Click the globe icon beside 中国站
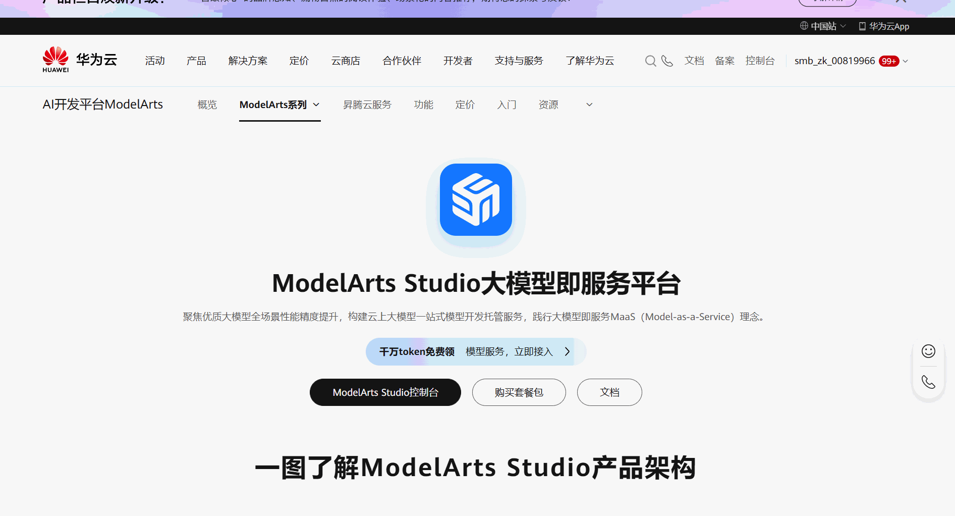Viewport: 955px width, 516px height. pyautogui.click(x=804, y=26)
